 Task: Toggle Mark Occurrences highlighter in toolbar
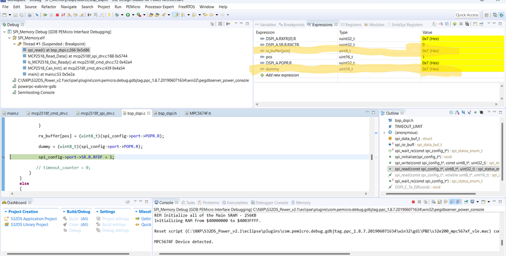(176, 15)
